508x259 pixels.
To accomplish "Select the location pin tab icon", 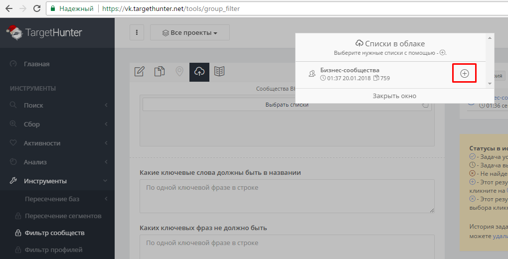I will click(179, 72).
